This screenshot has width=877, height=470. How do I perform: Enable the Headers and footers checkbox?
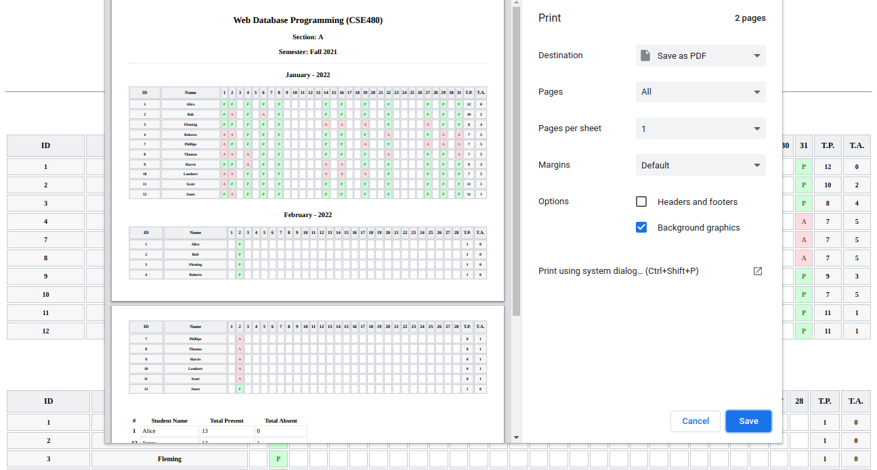[641, 202]
